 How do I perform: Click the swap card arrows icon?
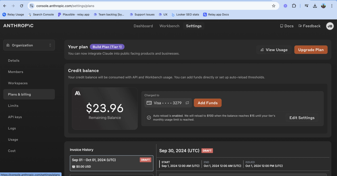point(187,103)
